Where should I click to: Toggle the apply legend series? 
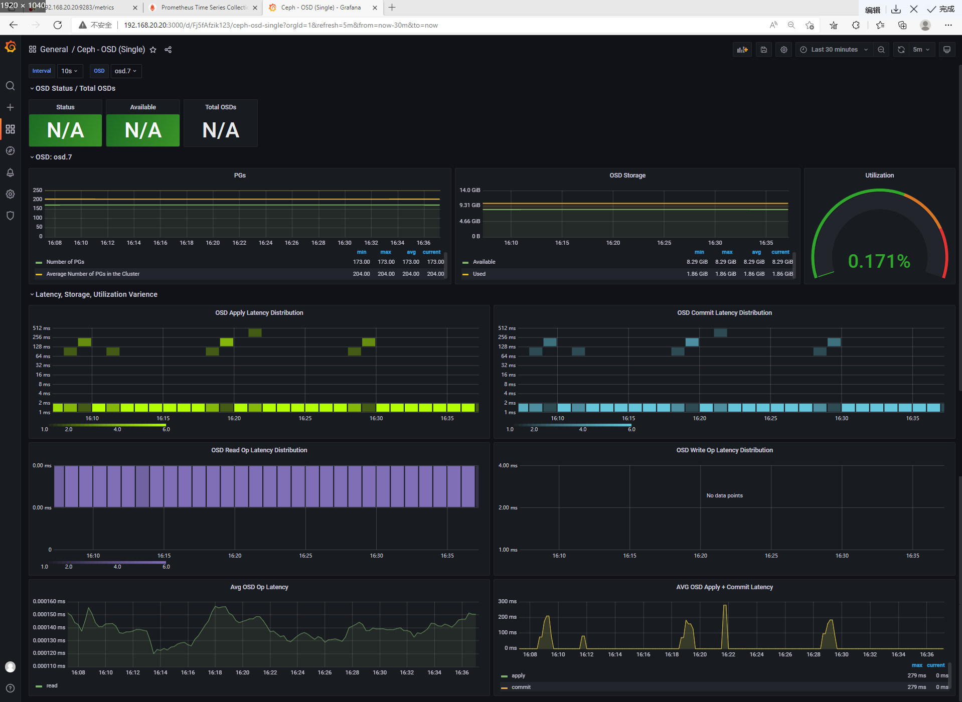tap(518, 675)
